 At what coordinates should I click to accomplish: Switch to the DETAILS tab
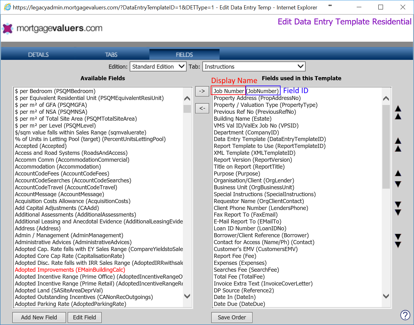(38, 55)
